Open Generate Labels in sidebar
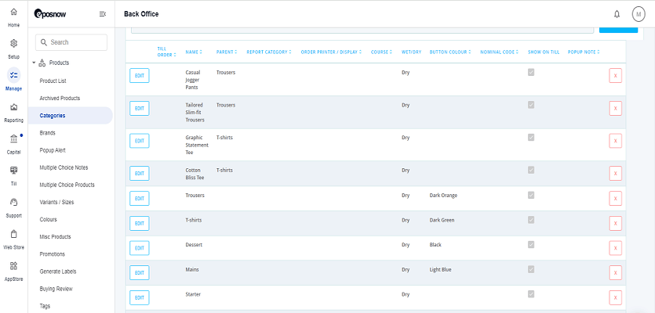Screen dimensions: 655x313 coord(58,272)
